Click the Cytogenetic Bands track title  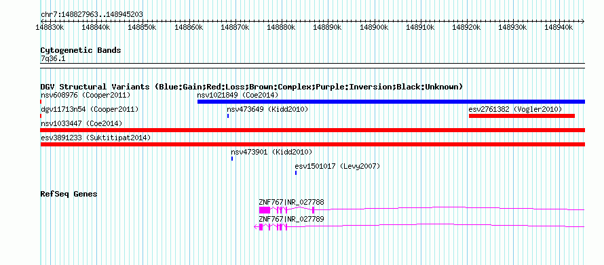[81, 50]
